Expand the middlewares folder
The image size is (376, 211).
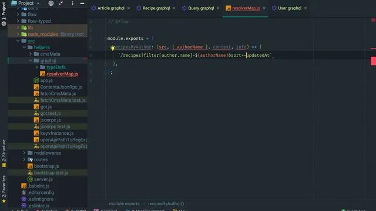24,153
